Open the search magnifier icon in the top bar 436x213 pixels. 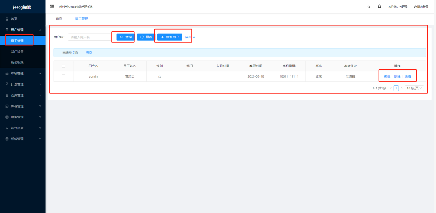[369, 7]
